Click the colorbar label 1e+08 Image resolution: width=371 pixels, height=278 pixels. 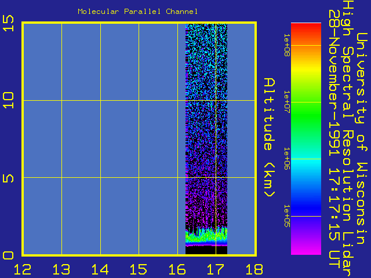(x=287, y=45)
